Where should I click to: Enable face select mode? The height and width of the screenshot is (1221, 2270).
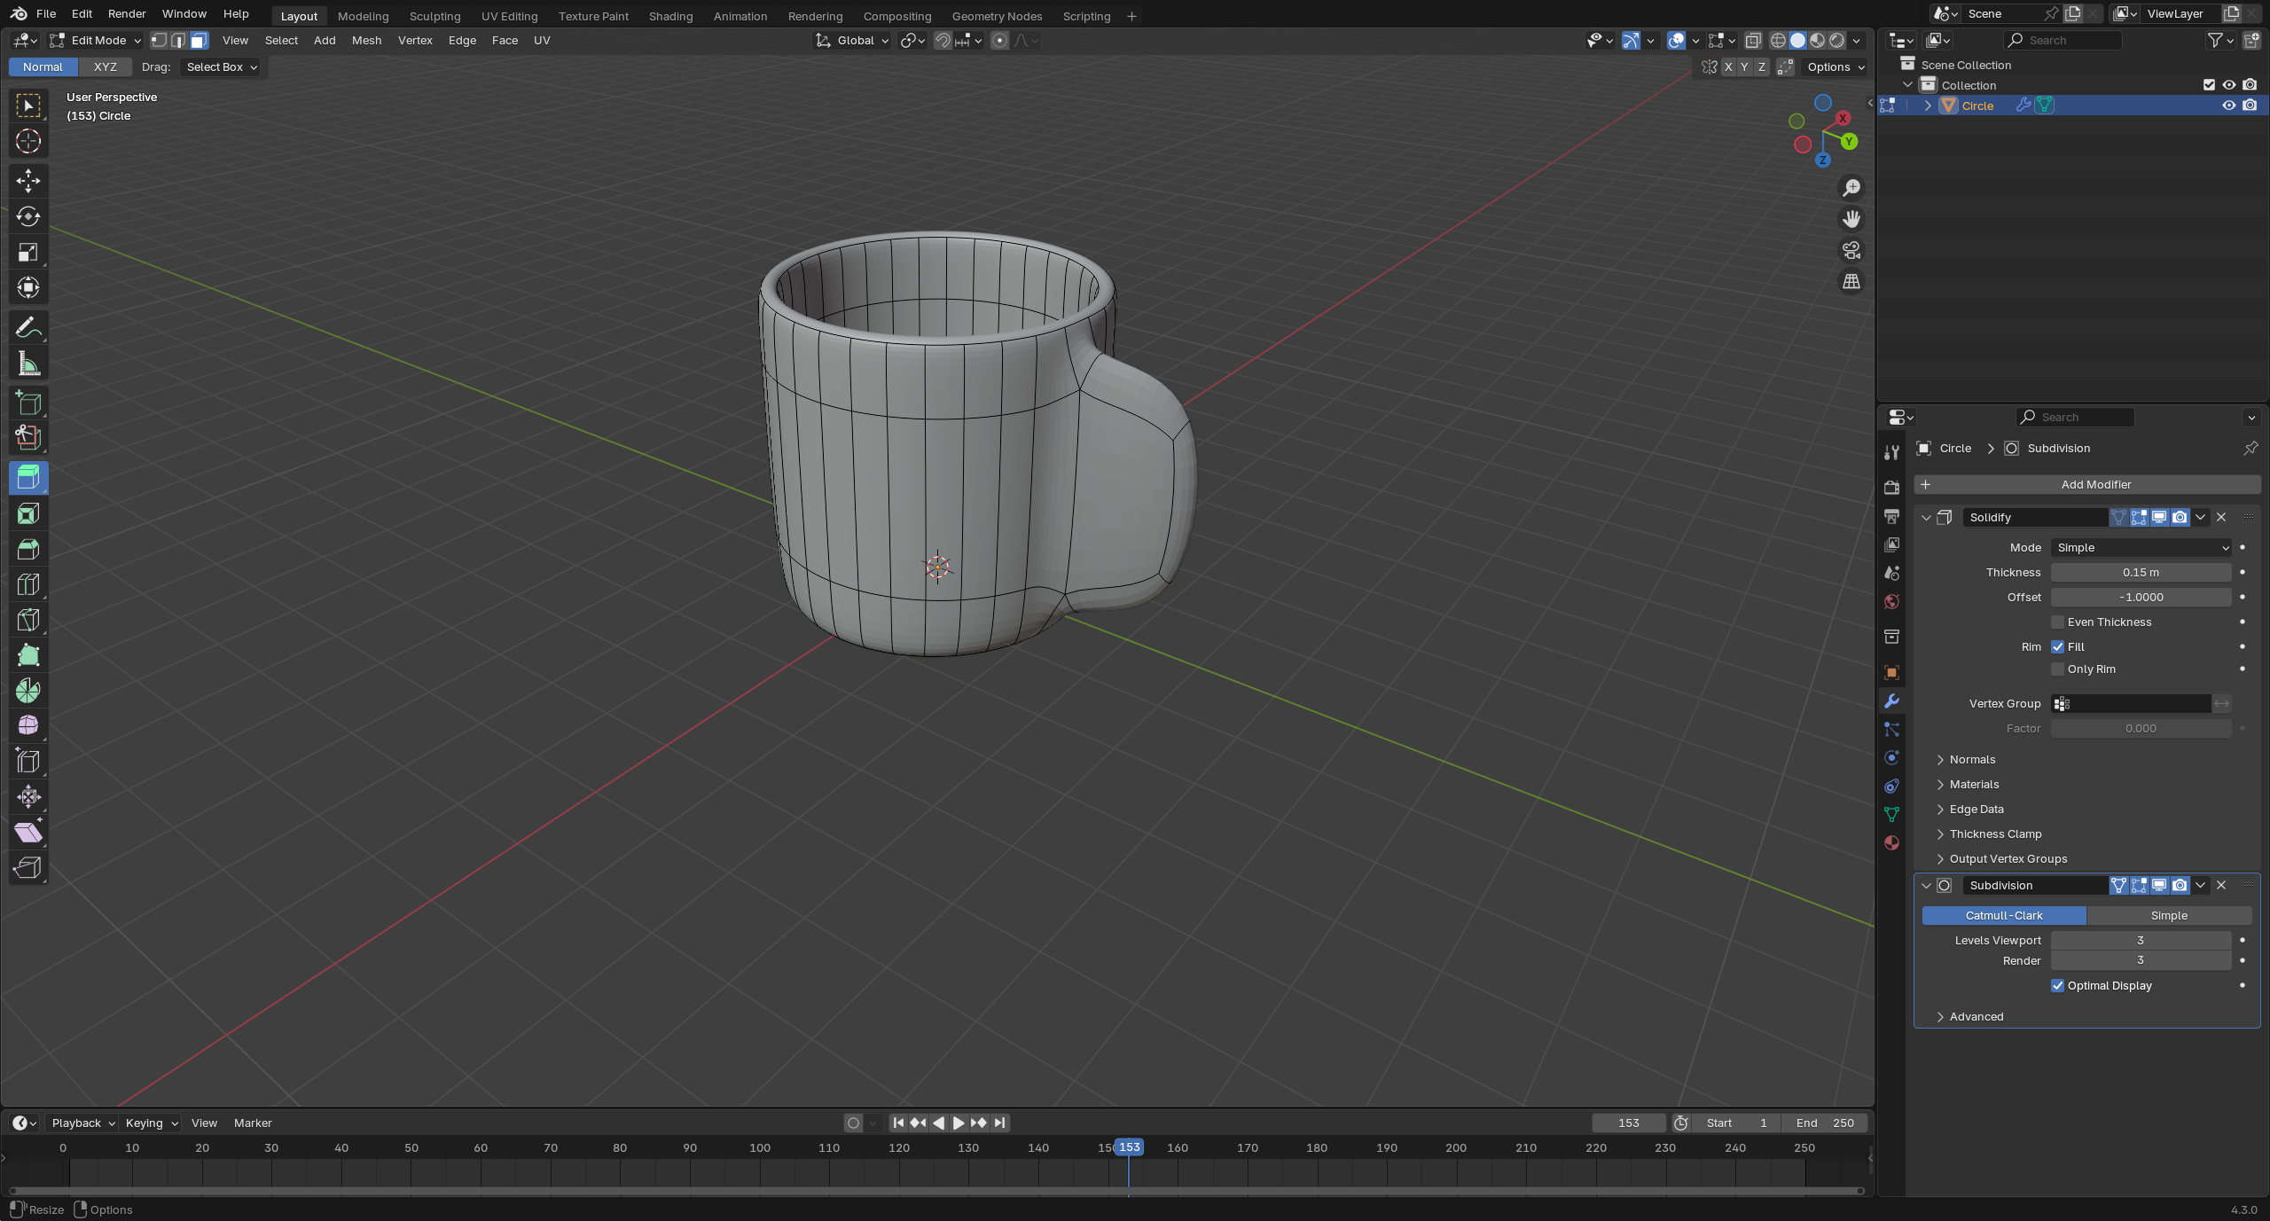coord(199,40)
